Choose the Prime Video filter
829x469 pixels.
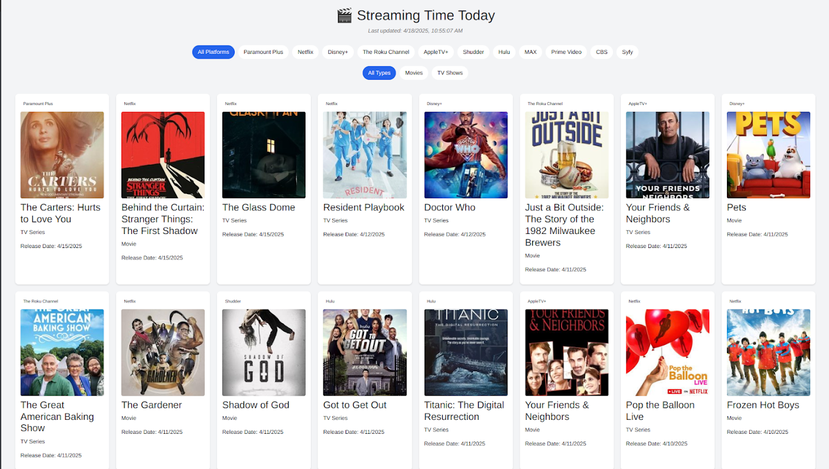pos(567,52)
